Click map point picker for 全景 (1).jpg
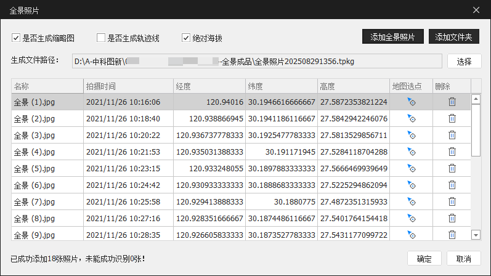This screenshot has width=491, height=276. pos(411,102)
